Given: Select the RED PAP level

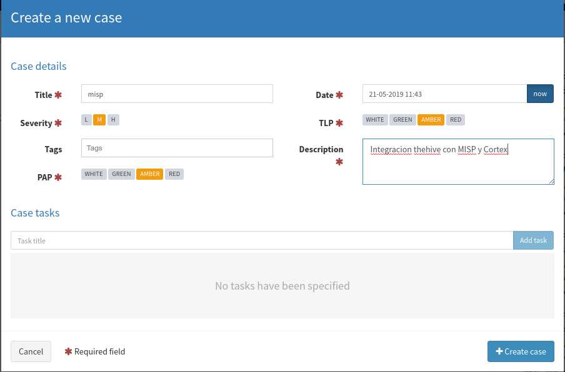Looking at the screenshot, I should pos(174,174).
